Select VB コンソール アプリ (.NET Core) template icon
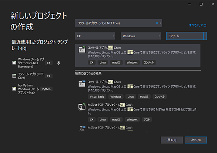This screenshot has width=217, height=153. point(82,84)
